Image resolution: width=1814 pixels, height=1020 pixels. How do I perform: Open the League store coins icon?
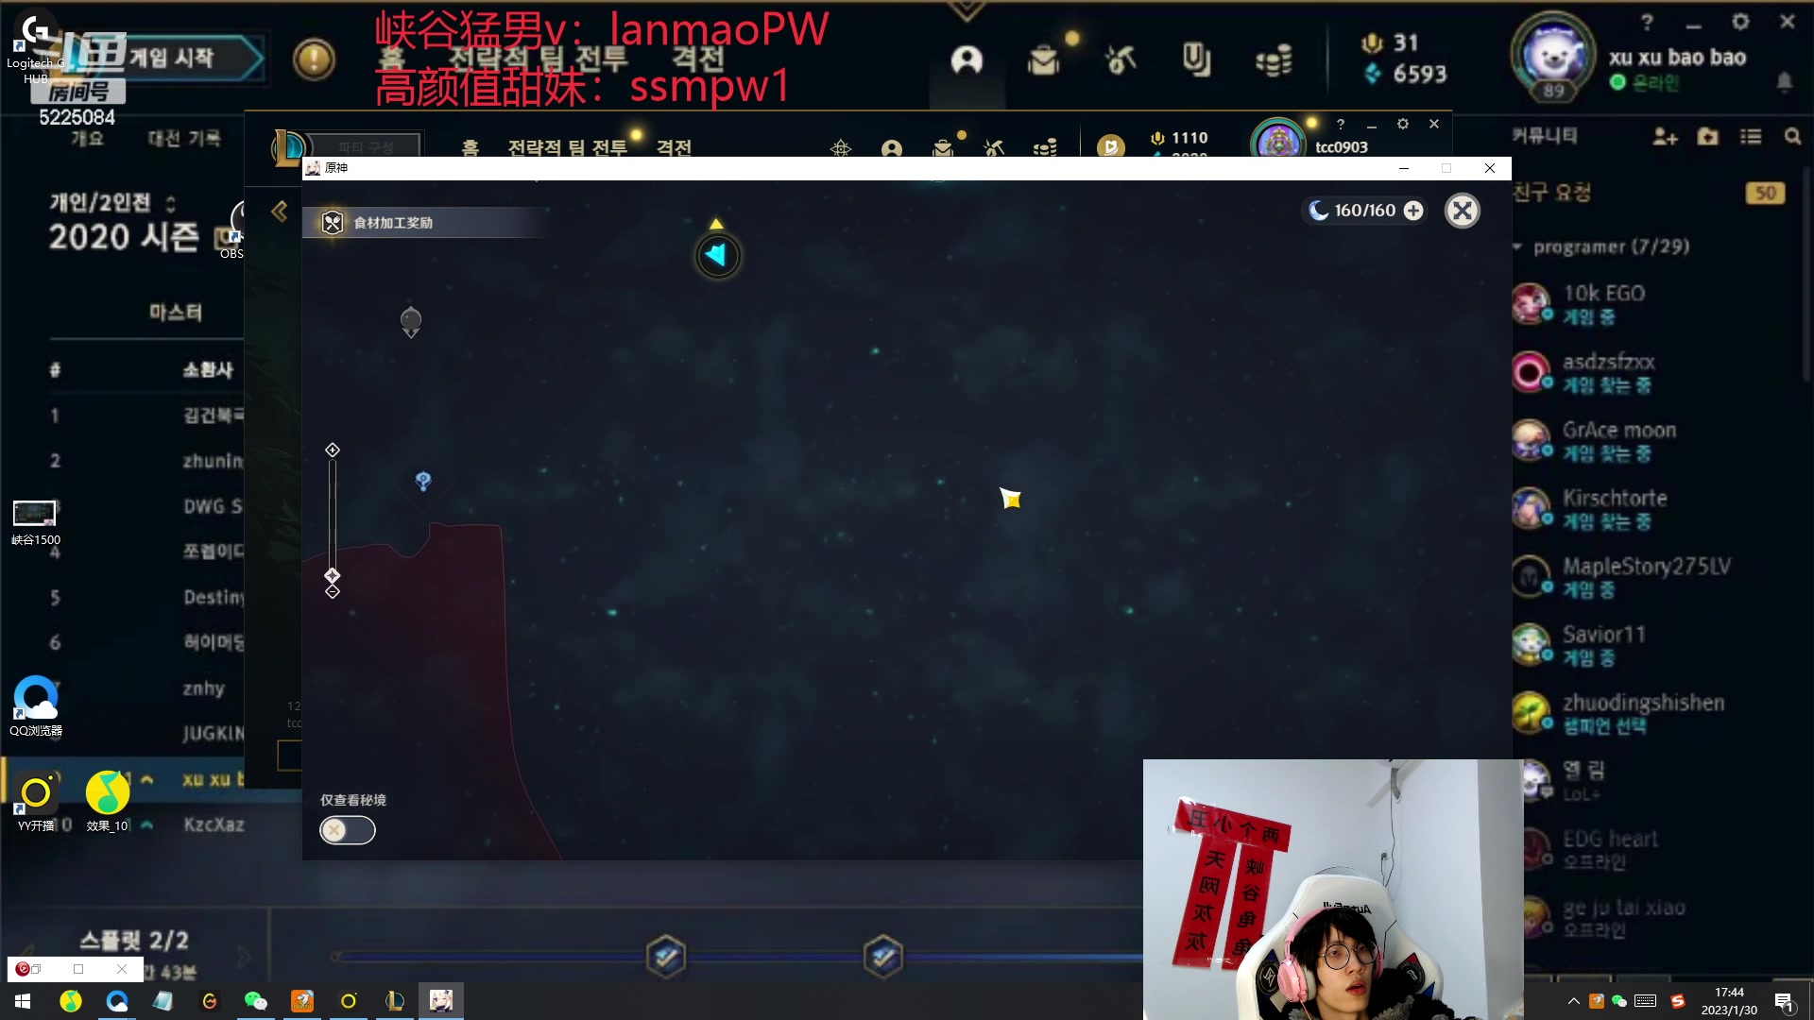(1274, 62)
